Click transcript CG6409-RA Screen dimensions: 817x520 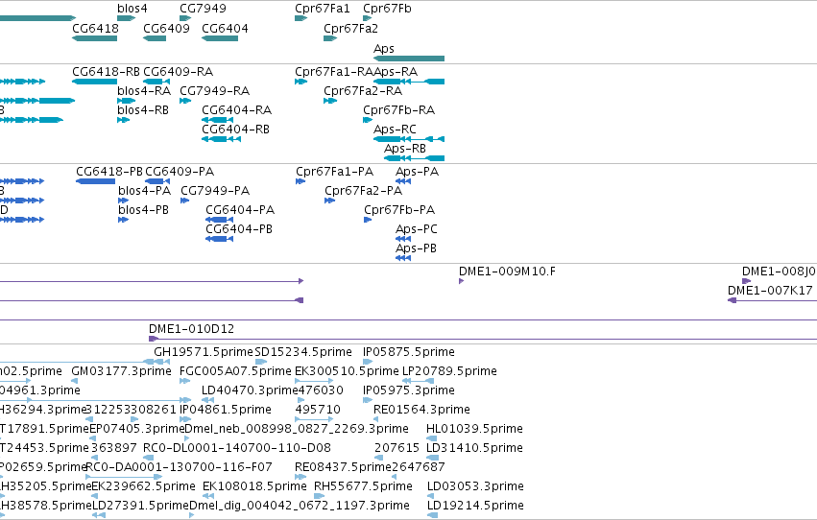tap(179, 72)
